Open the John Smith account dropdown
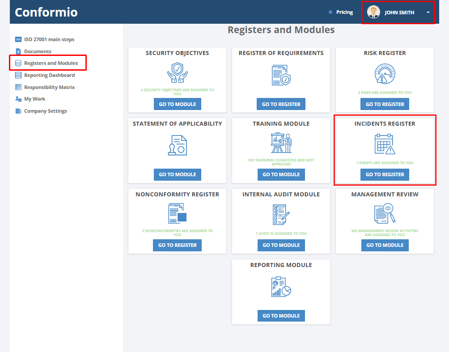The width and height of the screenshot is (449, 352). (428, 12)
